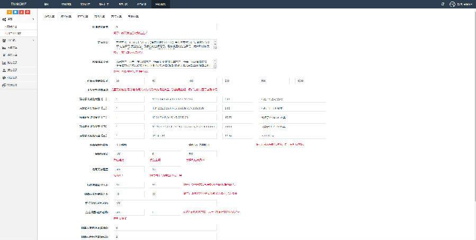Select the second sub-item under the settings menu
Screen dimensions: 476x240
(x=13, y=33)
